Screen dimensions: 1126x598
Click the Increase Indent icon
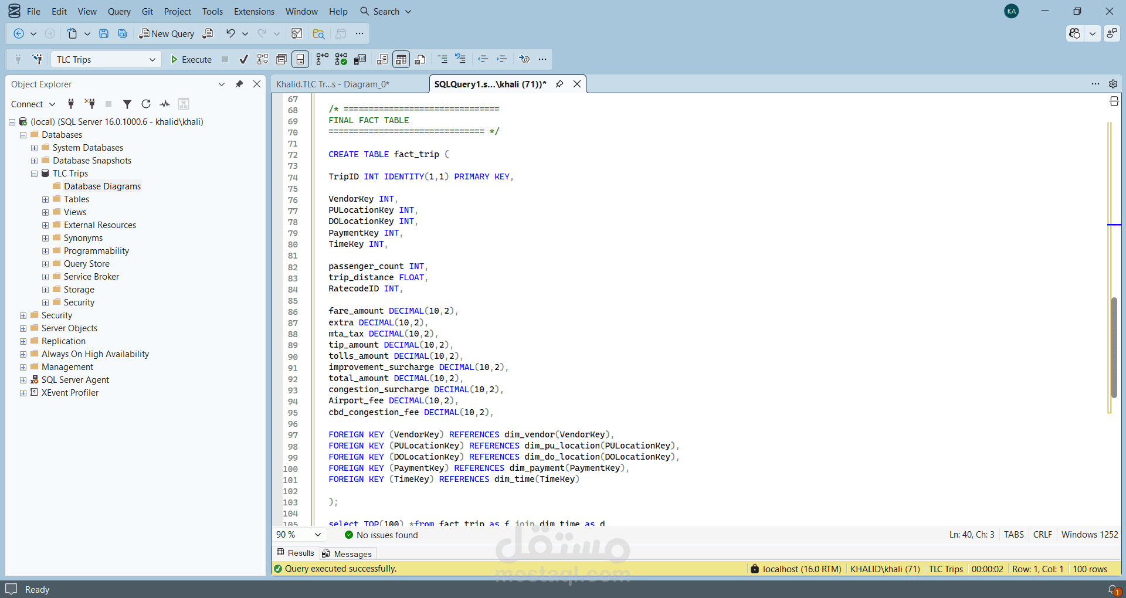click(502, 59)
